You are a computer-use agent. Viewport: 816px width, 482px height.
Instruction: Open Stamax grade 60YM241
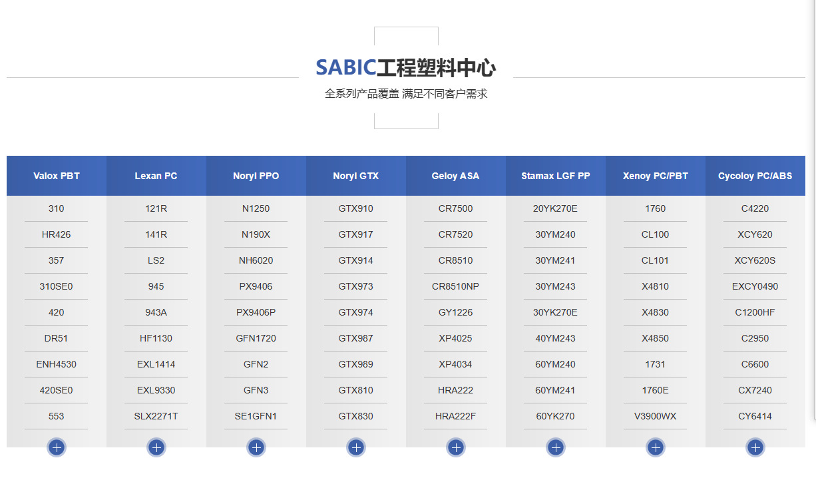coord(556,390)
